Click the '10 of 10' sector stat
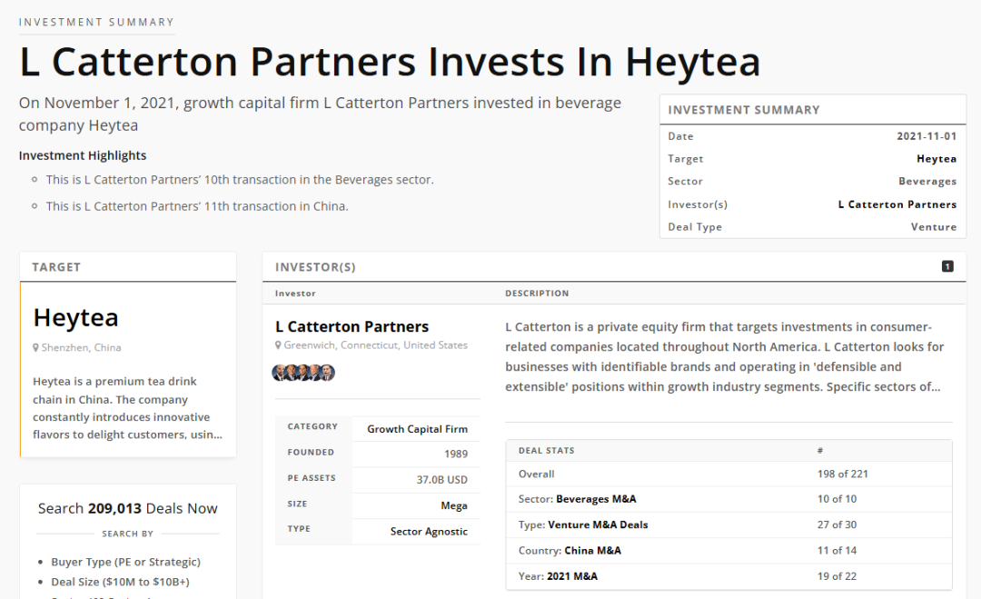 point(837,499)
